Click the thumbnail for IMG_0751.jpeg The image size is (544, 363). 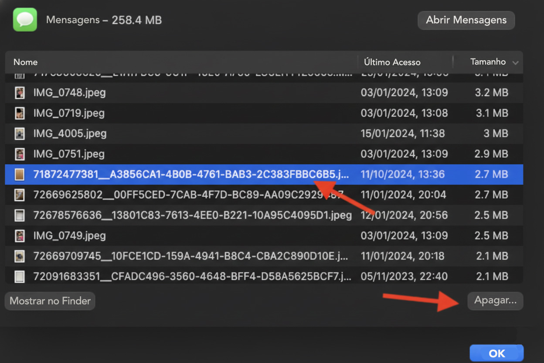click(20, 154)
